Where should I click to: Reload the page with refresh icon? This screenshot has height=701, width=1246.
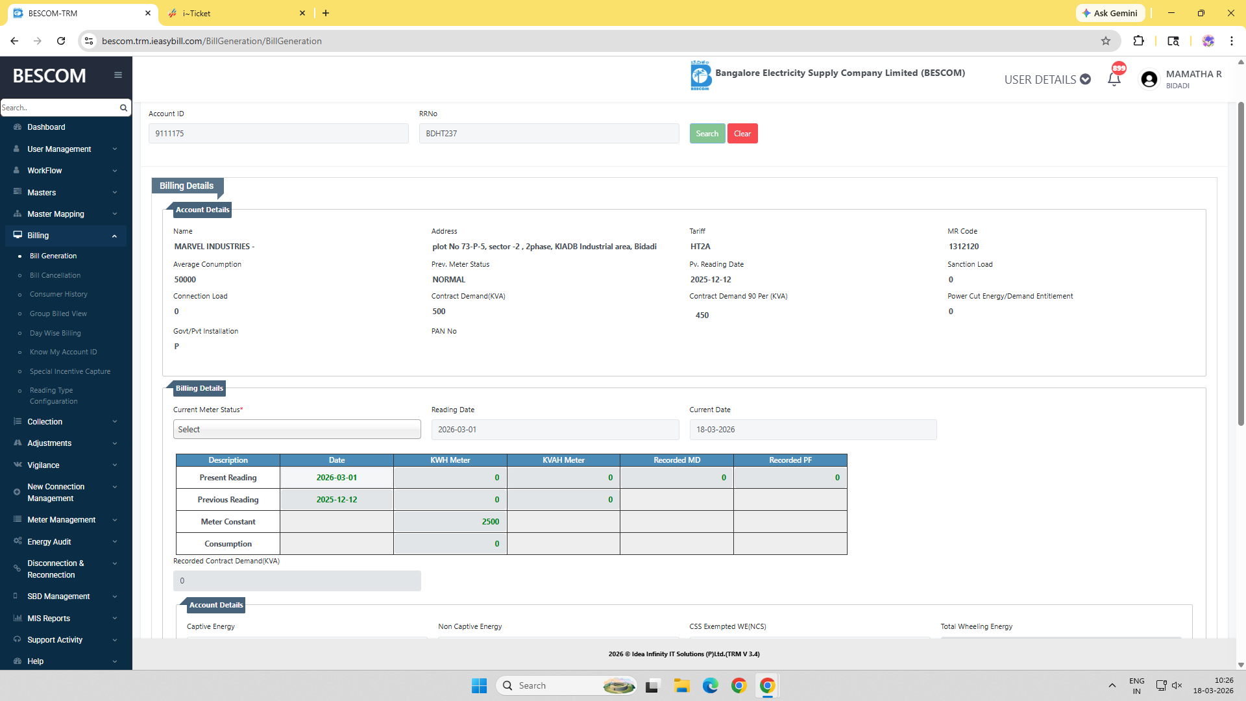click(x=61, y=41)
